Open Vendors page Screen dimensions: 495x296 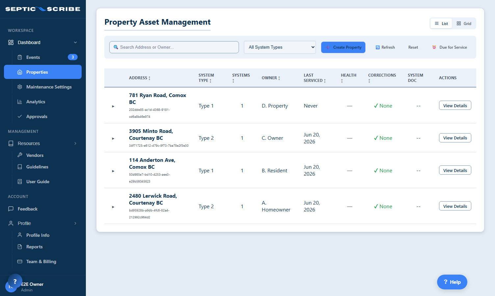coord(43,155)
